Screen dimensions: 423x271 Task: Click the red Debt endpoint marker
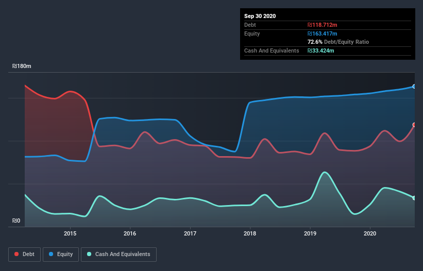[x=414, y=125]
